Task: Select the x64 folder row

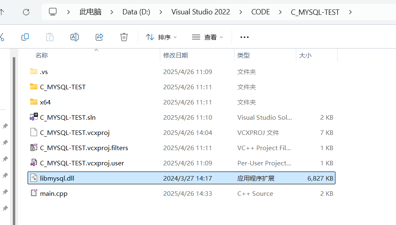Action: pyautogui.click(x=45, y=102)
